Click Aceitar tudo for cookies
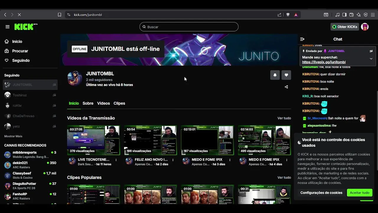Viewport: 378px width, 213px height. (x=360, y=193)
